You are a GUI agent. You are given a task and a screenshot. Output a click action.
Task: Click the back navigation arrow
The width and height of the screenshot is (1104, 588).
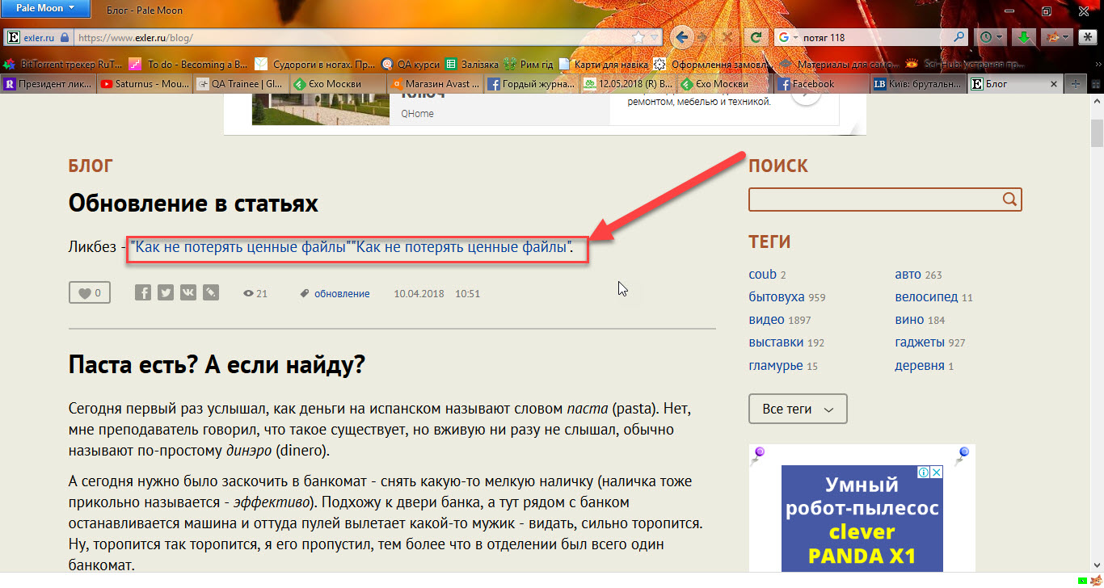[683, 37]
